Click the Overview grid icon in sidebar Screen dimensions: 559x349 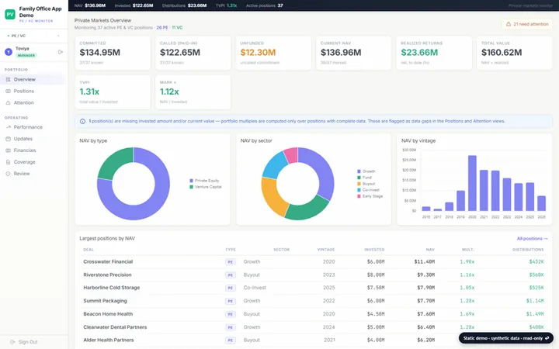tap(9, 79)
